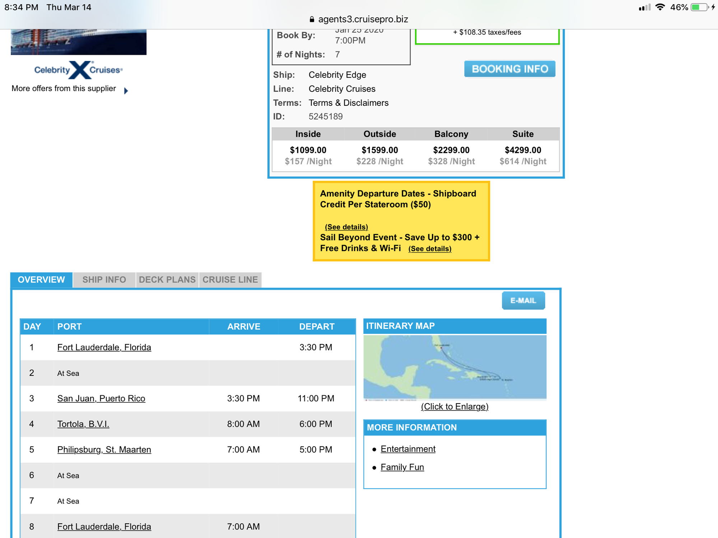
Task: Open the DECK PLANS tab
Action: (167, 280)
